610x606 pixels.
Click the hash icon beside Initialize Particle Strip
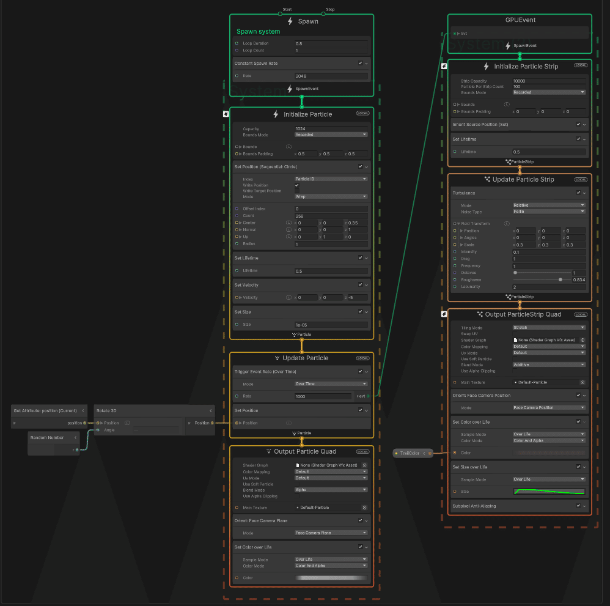click(x=444, y=66)
